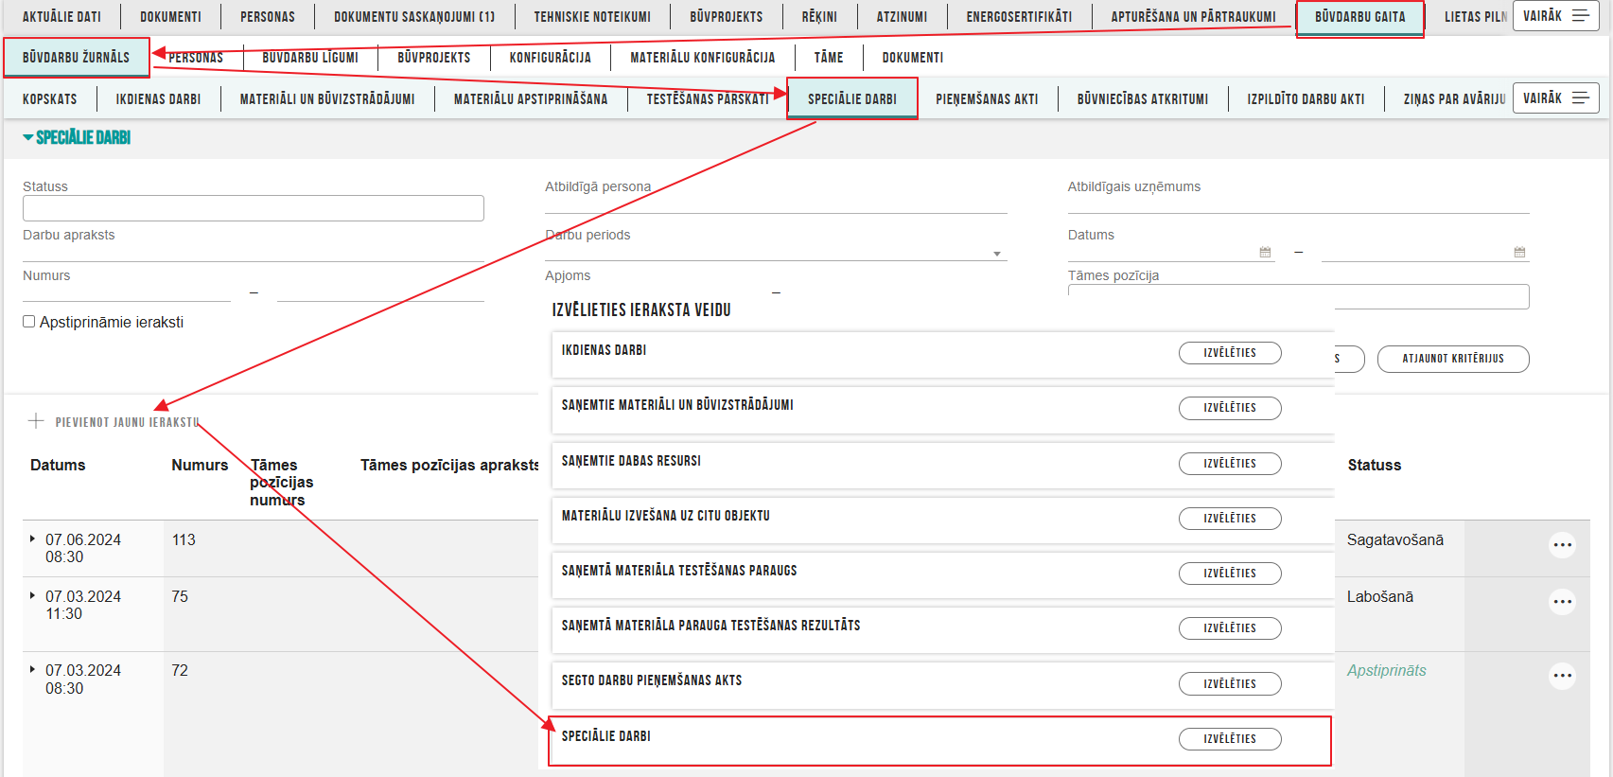Choose Izvēlēties for Speciālie darbi entry
1613x777 pixels.
click(x=1230, y=739)
